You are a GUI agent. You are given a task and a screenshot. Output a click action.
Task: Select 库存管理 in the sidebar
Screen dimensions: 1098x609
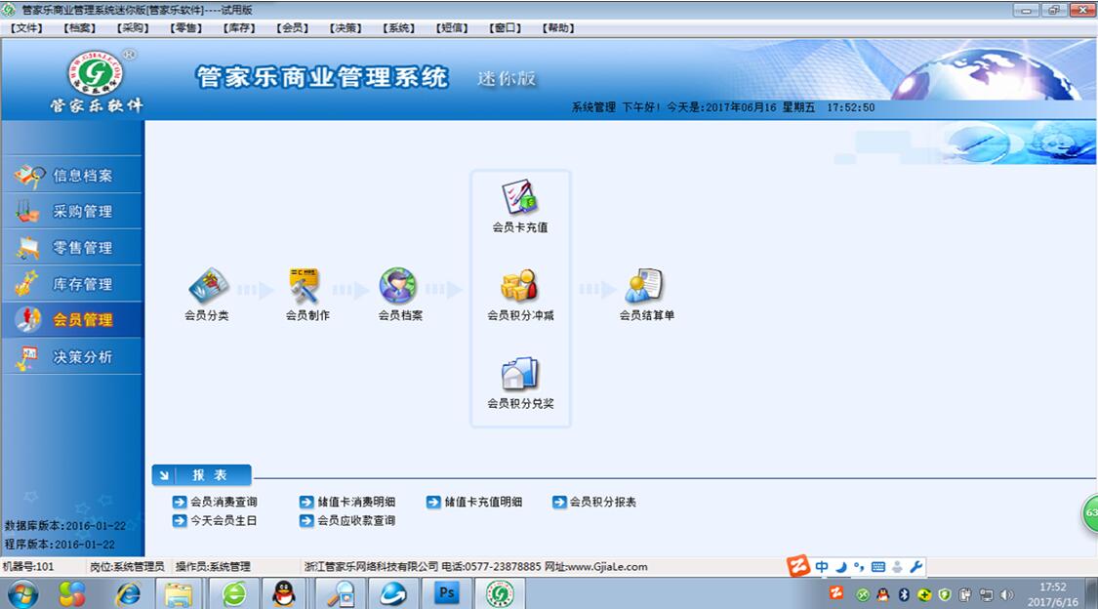[72, 284]
